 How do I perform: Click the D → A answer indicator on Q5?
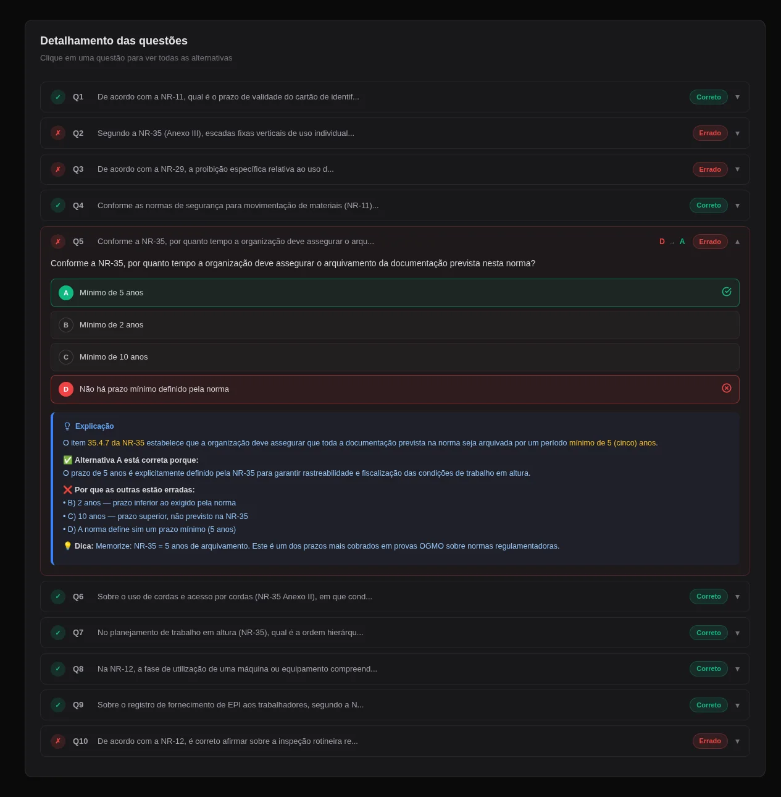pos(672,242)
